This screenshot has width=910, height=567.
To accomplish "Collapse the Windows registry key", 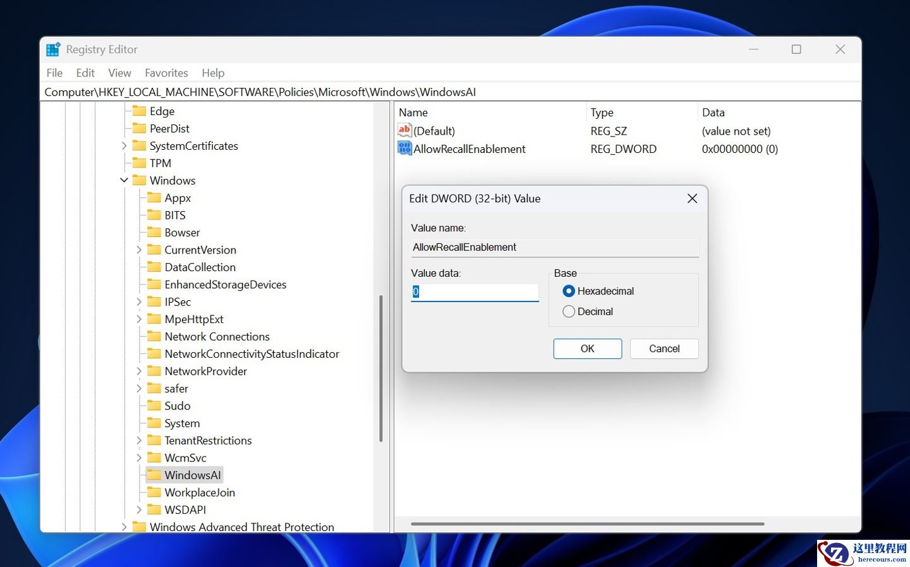I will point(124,180).
